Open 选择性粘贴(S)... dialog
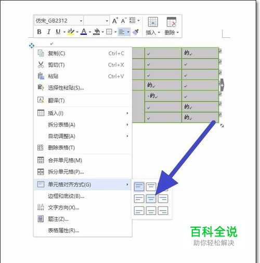This screenshot has height=263, width=260. [83, 88]
